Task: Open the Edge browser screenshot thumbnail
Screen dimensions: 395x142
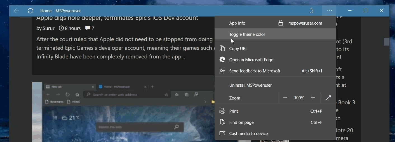Action: (x=123, y=112)
